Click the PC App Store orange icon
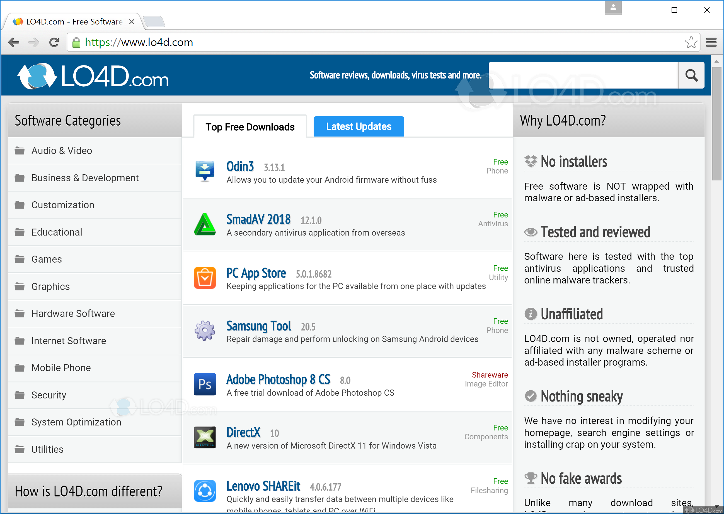This screenshot has height=514, width=724. coord(205,278)
